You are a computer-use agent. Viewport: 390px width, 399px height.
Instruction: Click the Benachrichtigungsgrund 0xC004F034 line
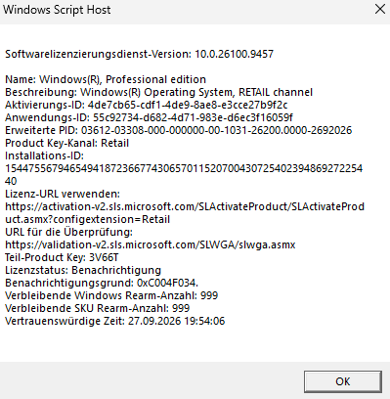tap(102, 283)
